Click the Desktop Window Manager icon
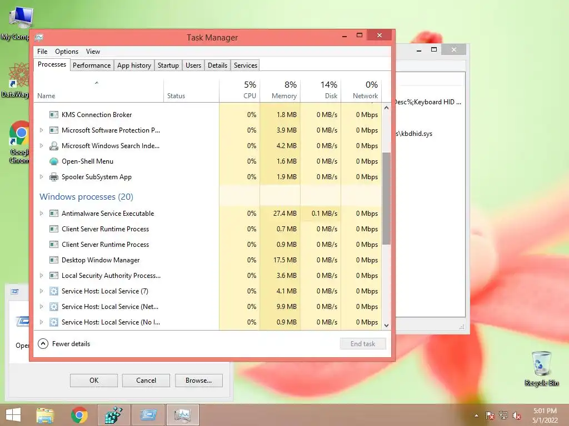Screen dimensions: 569x426 [54, 260]
